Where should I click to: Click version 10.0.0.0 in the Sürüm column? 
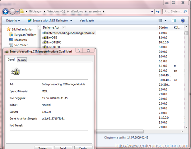pos(164,43)
